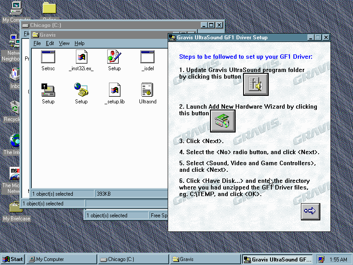Open My Briefcase on the desktop
The width and height of the screenshot is (353, 265).
point(16,208)
